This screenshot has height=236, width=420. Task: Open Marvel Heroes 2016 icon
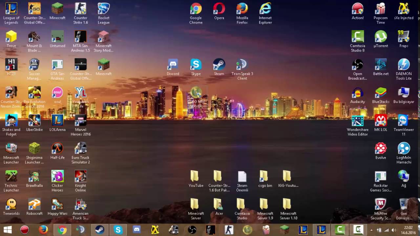click(x=80, y=125)
